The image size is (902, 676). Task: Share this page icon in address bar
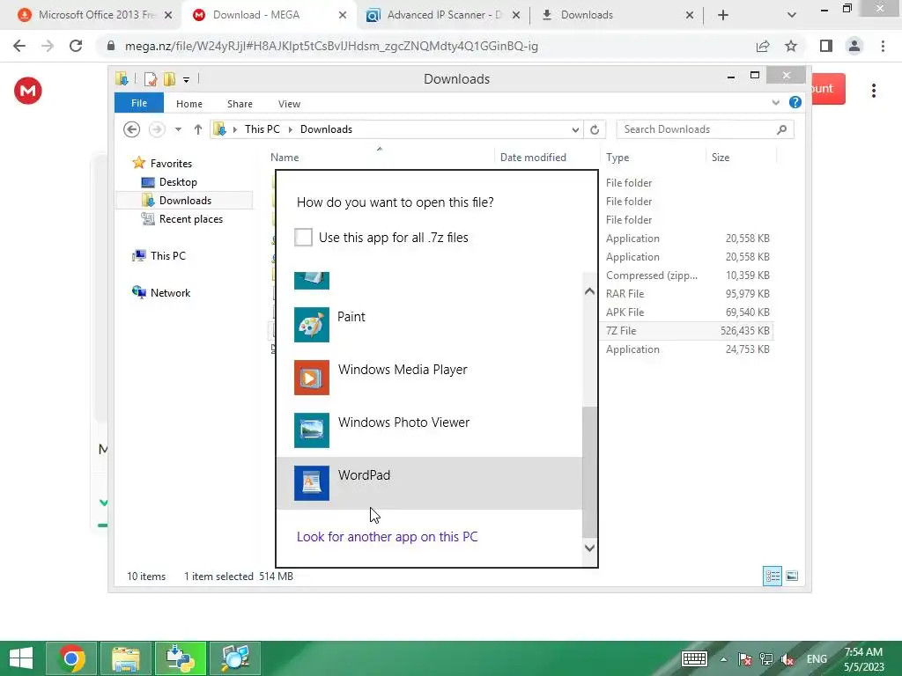pos(763,46)
